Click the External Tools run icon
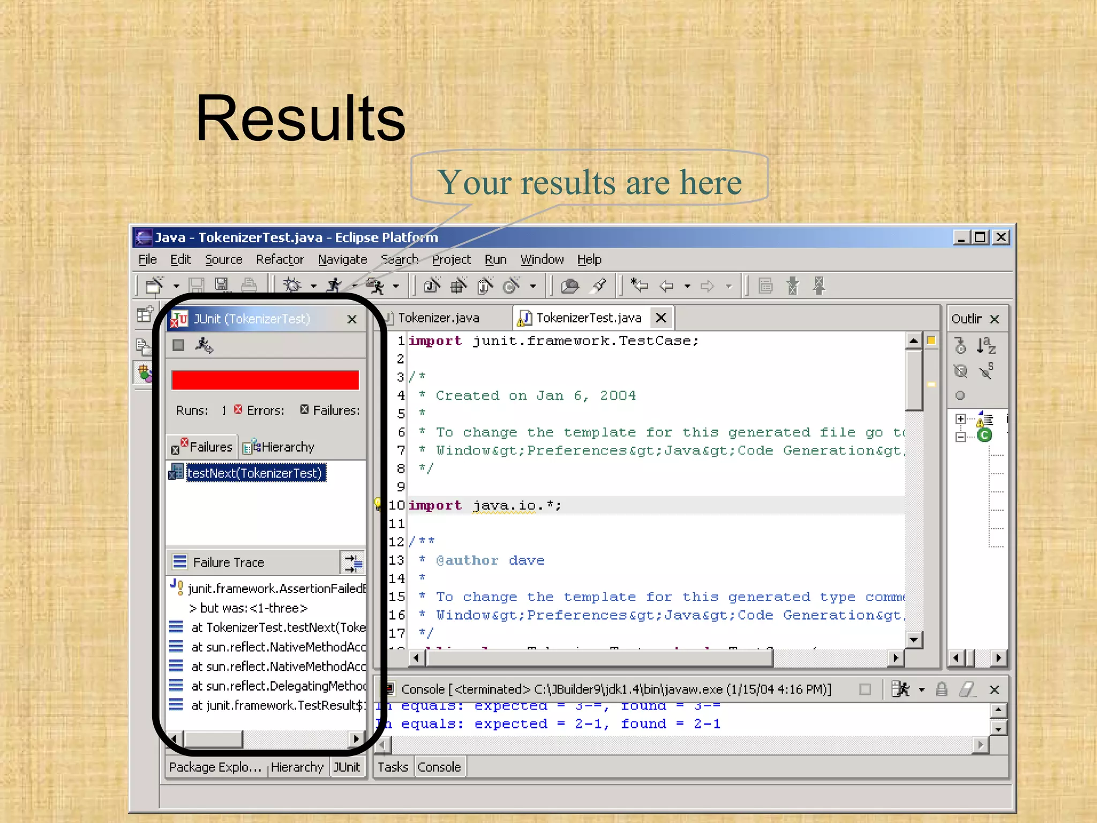This screenshot has width=1097, height=823. [x=376, y=286]
